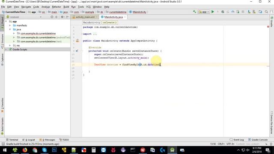Image resolution: width=274 pixels, height=154 pixels.
Task: Hide the Project panel with hide icon
Action: point(67,17)
